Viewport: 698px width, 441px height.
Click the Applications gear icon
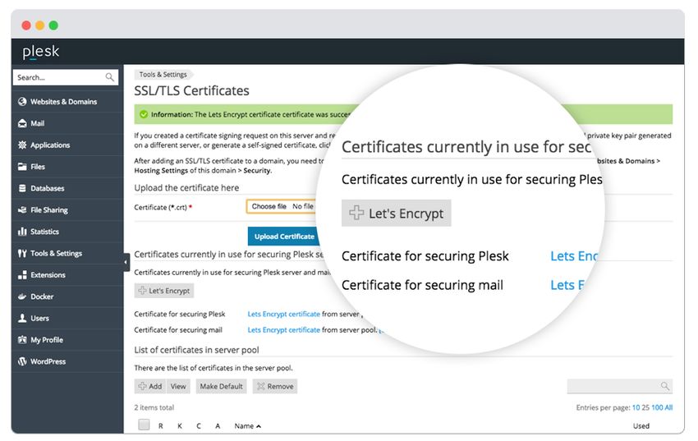click(x=22, y=145)
